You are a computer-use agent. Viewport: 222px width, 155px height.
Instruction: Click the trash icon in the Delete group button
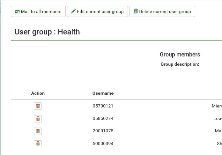[x=136, y=11]
